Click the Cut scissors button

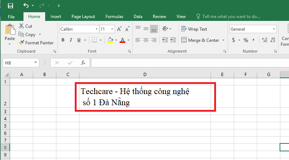pos(25,26)
